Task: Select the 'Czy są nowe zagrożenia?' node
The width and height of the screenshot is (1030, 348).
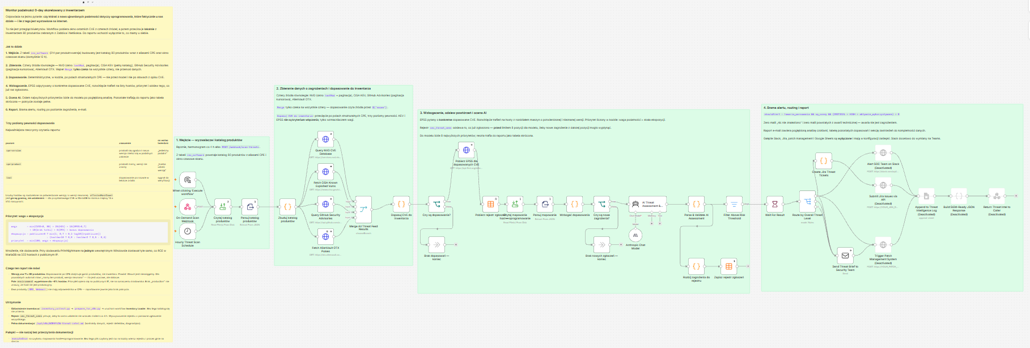Action: tap(601, 204)
